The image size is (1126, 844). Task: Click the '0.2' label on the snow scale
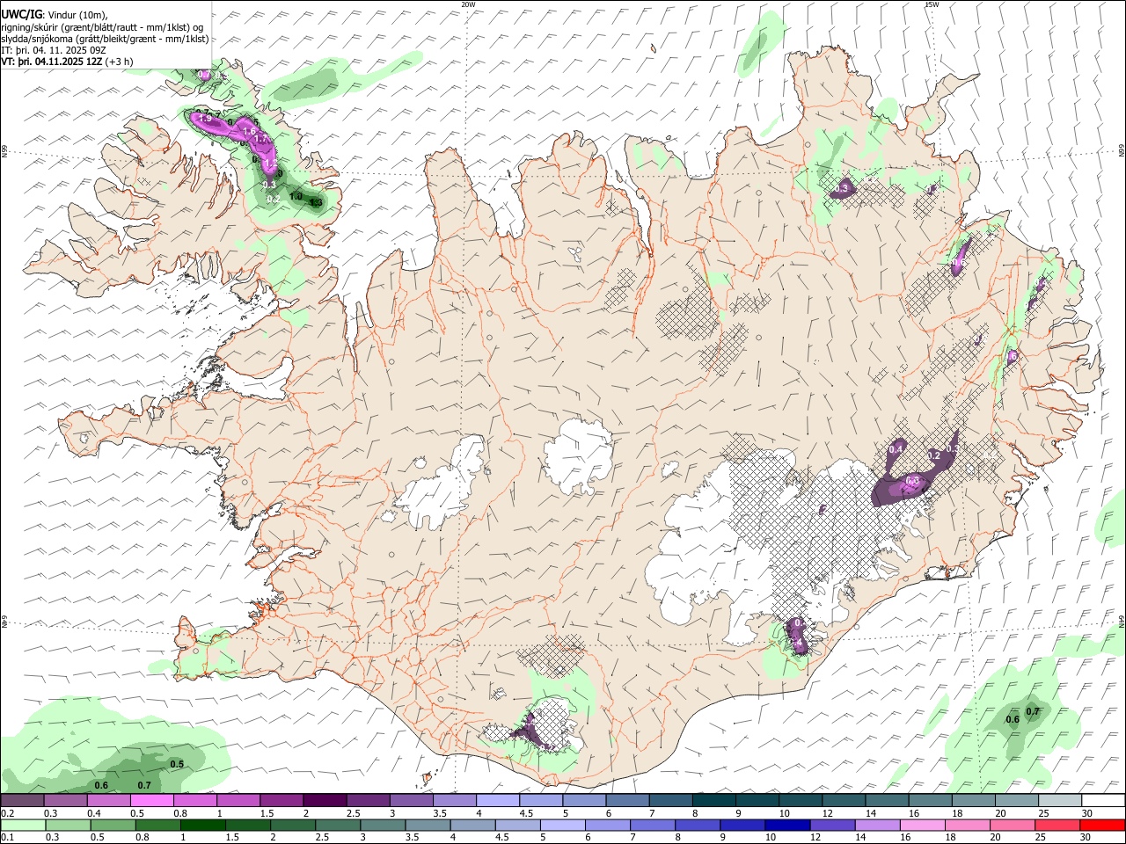pyautogui.click(x=7, y=813)
